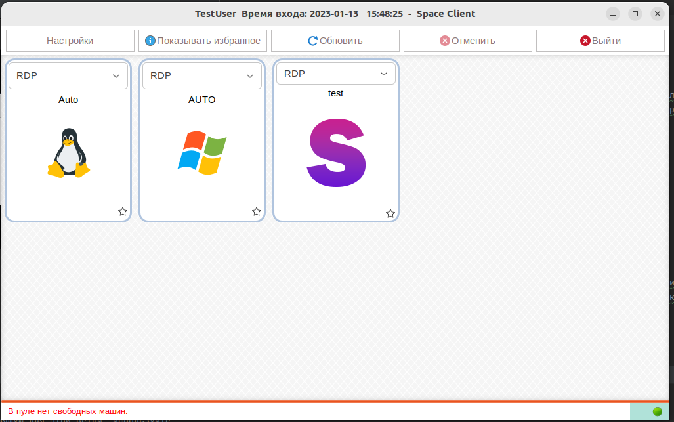Click the red X icon beside Выйти
This screenshot has height=422, width=674.
pos(585,41)
